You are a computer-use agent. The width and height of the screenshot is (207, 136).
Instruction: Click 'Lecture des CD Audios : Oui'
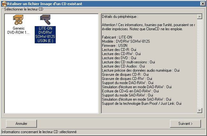(x=123, y=66)
